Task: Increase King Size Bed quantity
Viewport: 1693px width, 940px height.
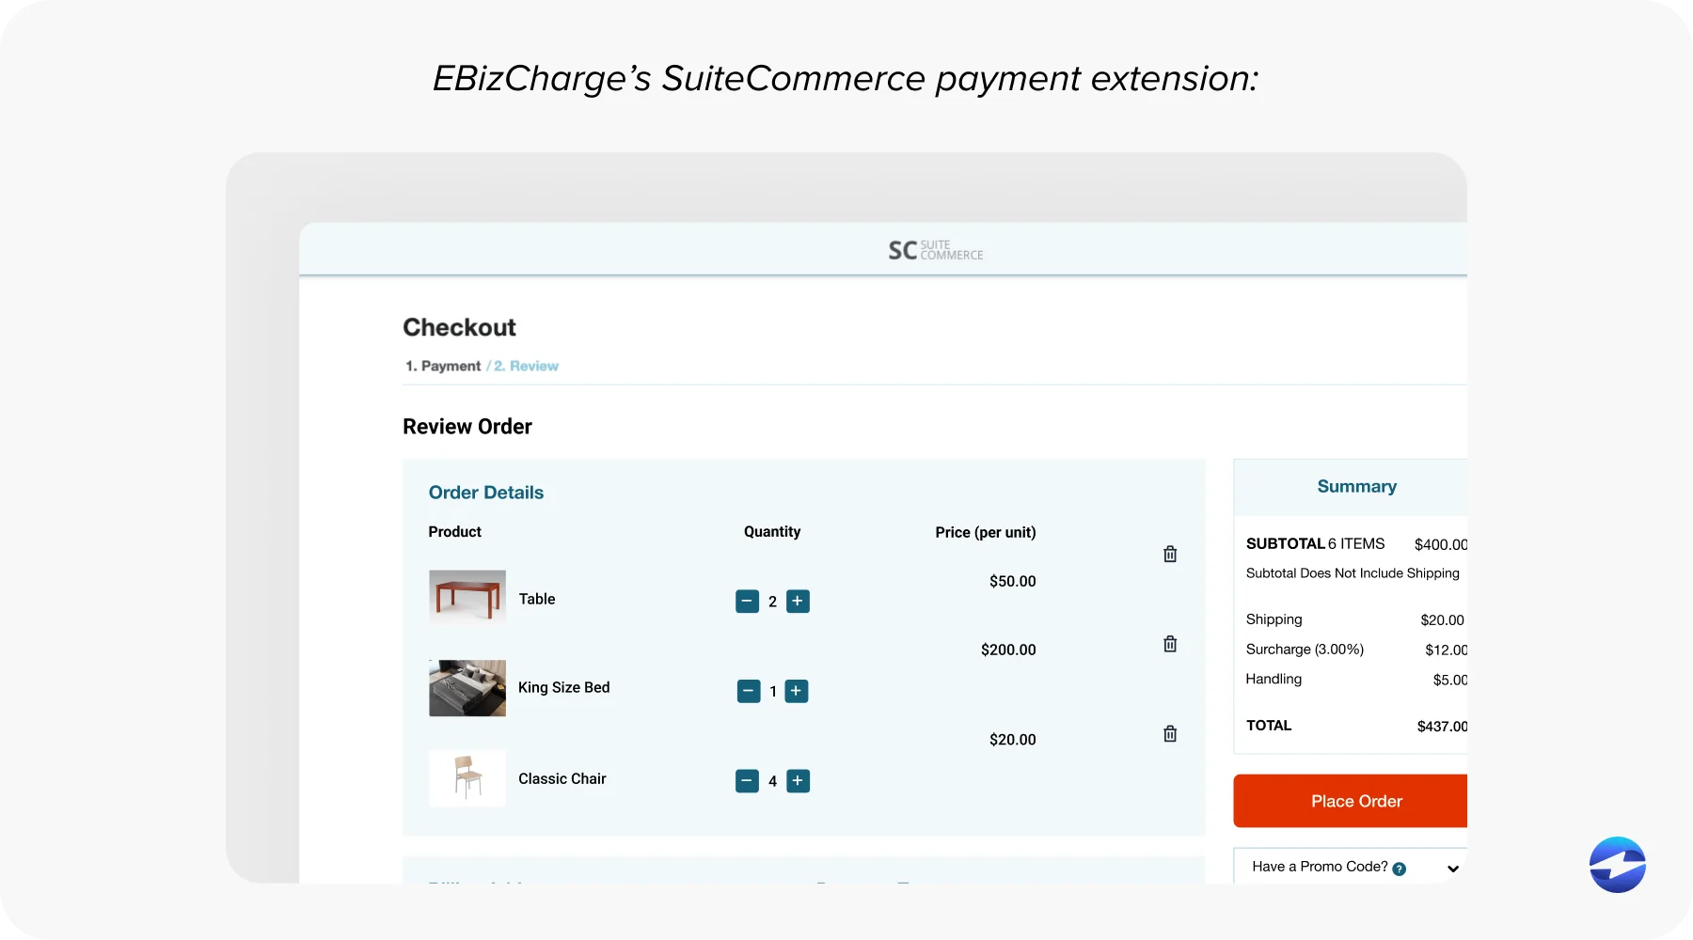Action: pos(797,692)
